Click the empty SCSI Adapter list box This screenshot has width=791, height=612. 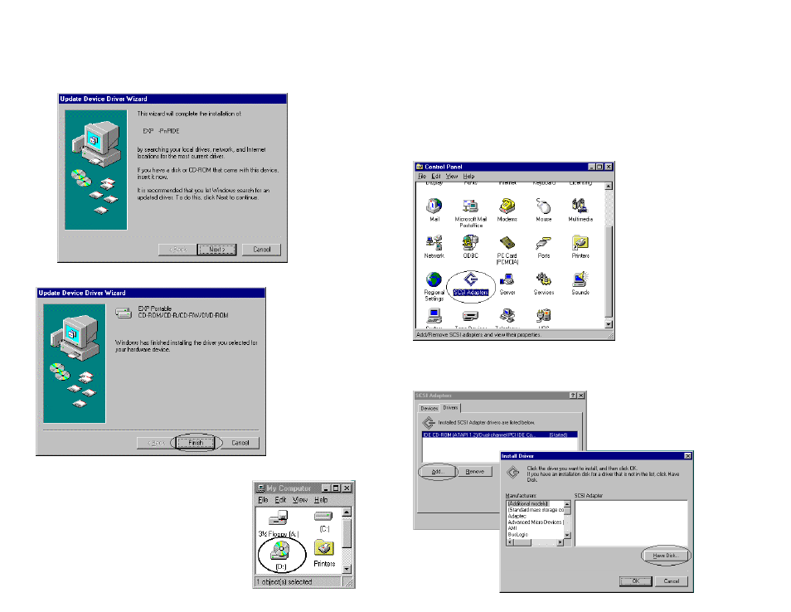[631, 523]
